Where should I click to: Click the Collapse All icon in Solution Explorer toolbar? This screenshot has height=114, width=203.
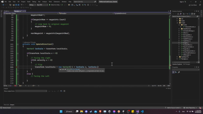coord(192,14)
